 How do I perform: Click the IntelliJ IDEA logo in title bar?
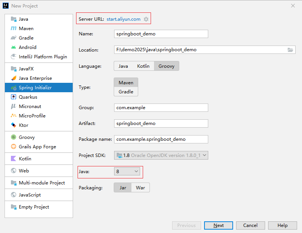pyautogui.click(x=6, y=6)
